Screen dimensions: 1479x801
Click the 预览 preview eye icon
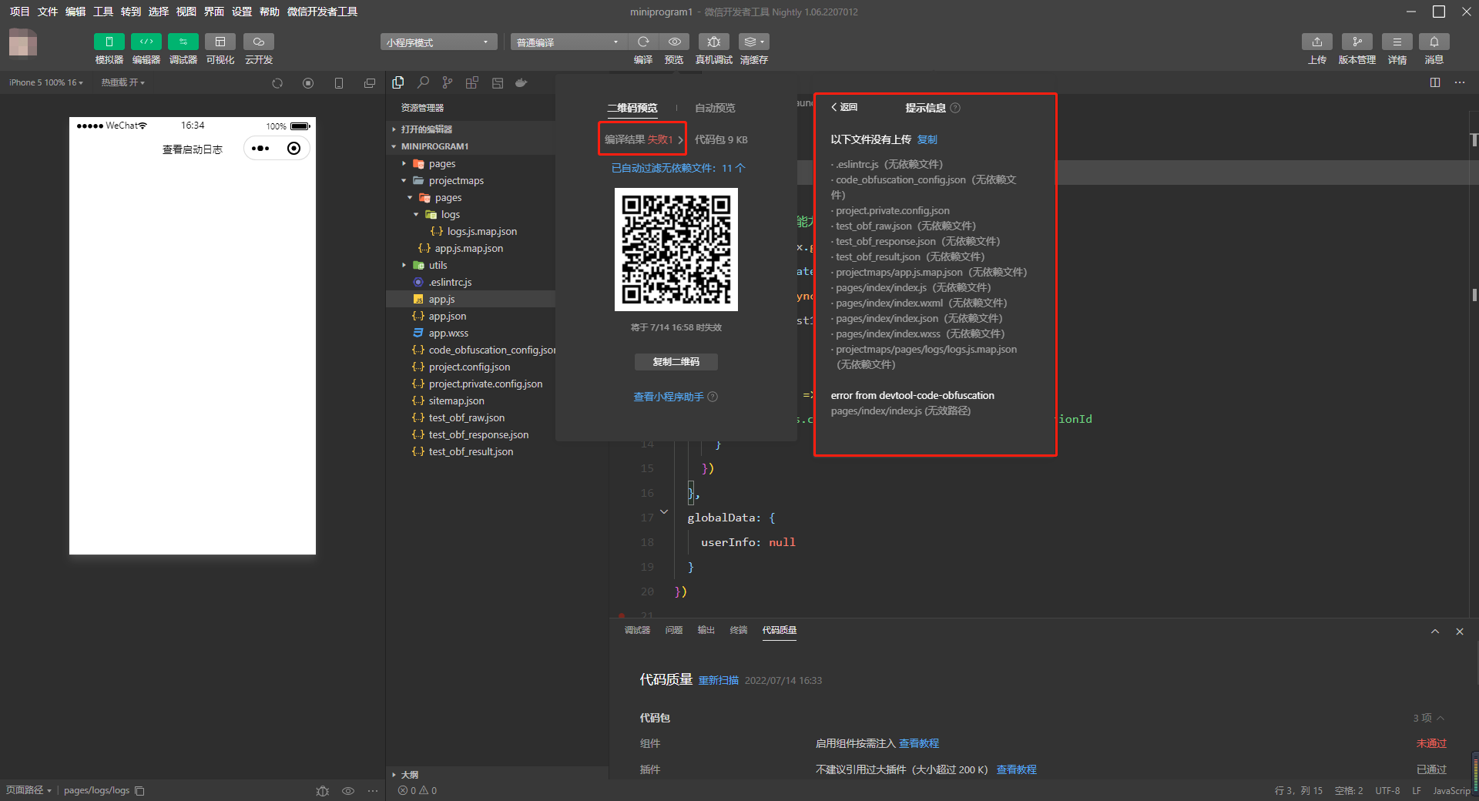tap(674, 42)
